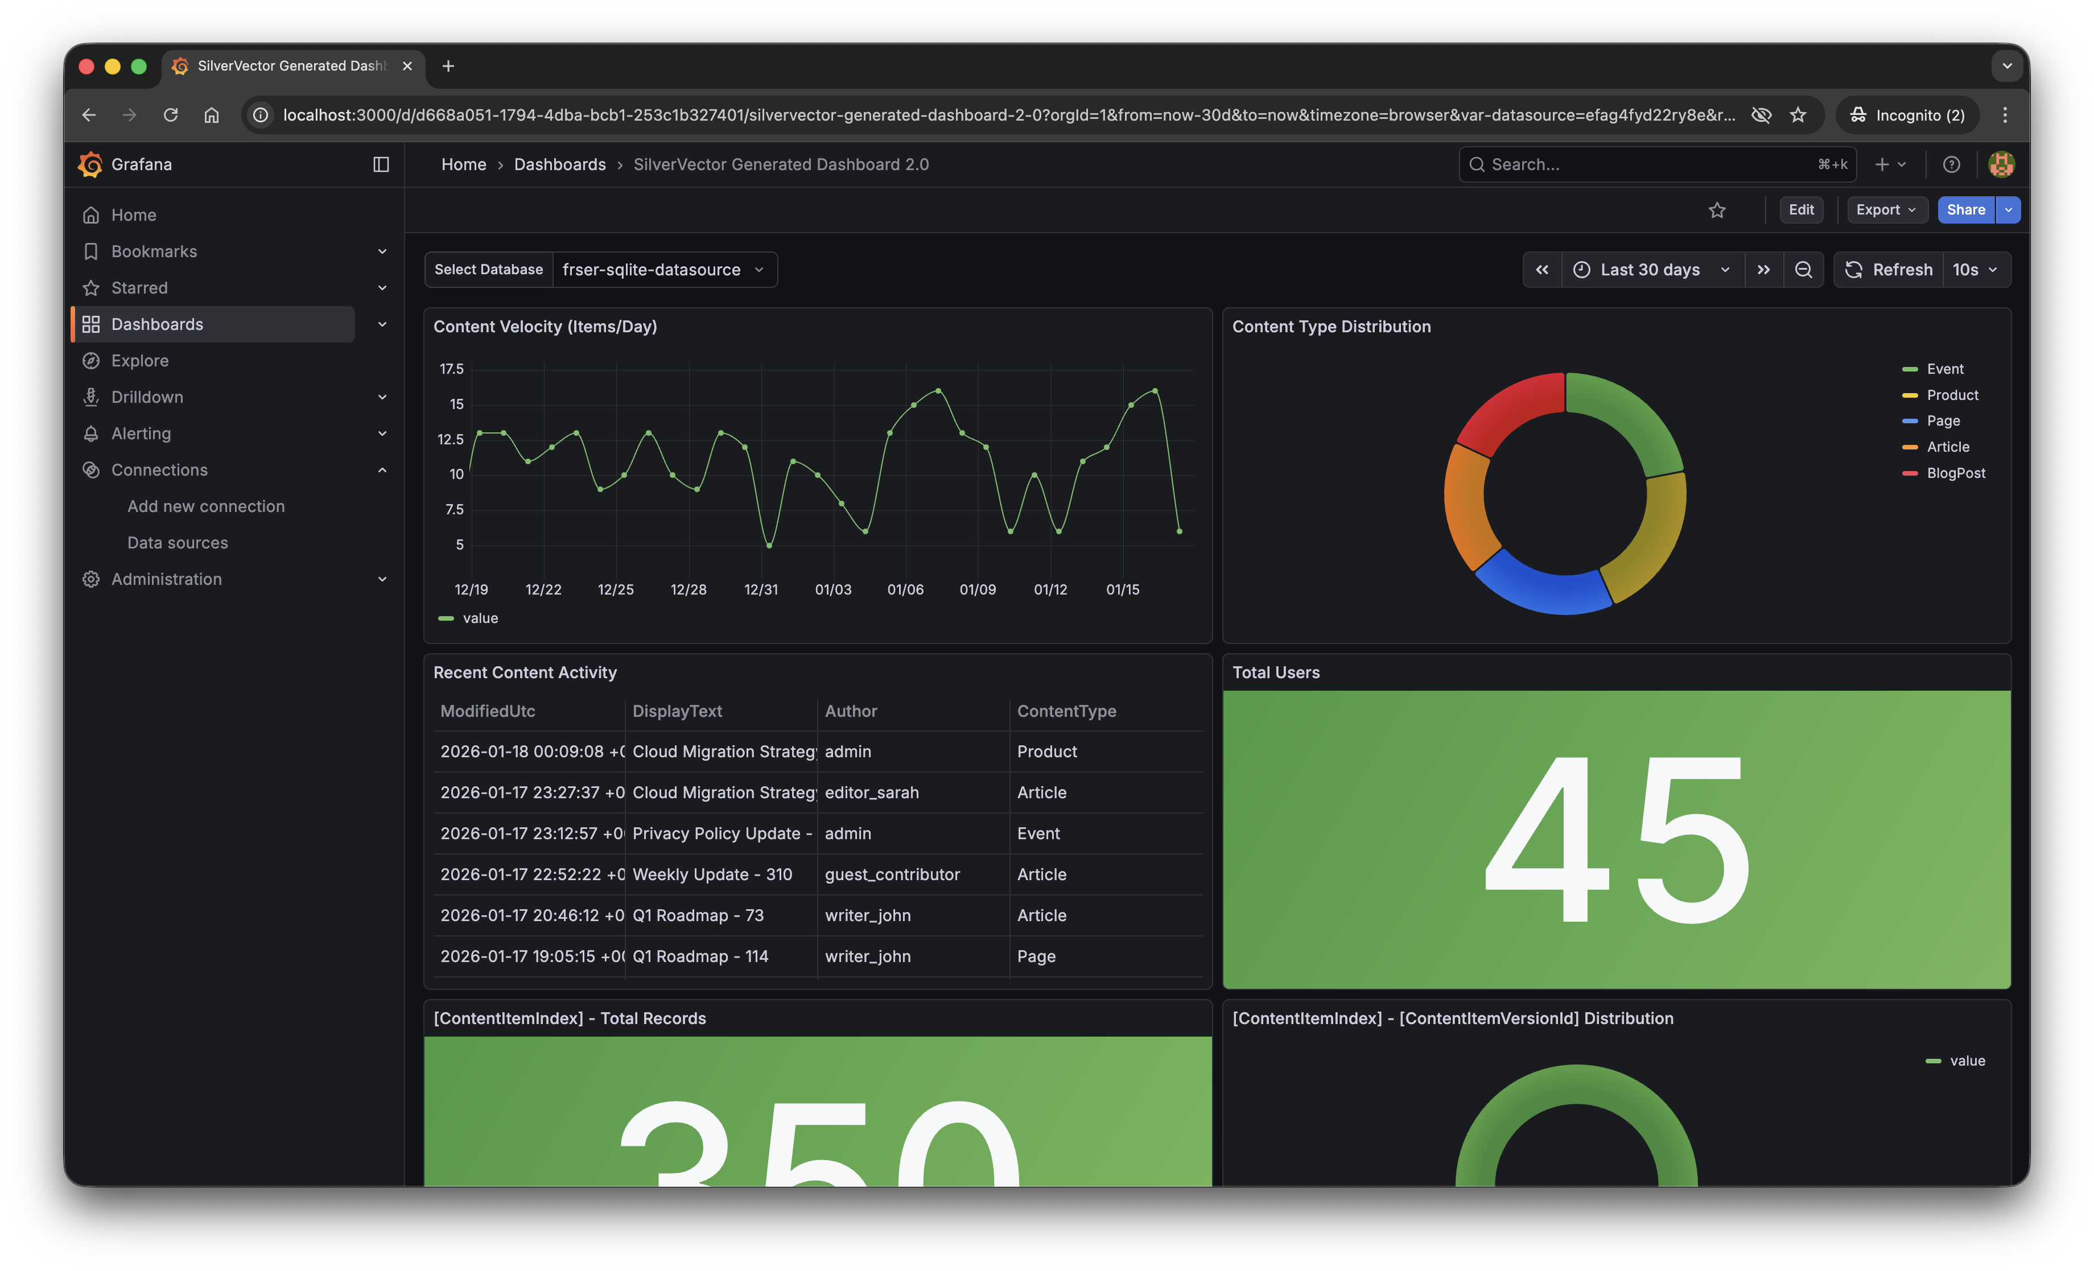This screenshot has height=1271, width=2094.
Task: Collapse the Connections menu section
Action: (x=382, y=470)
